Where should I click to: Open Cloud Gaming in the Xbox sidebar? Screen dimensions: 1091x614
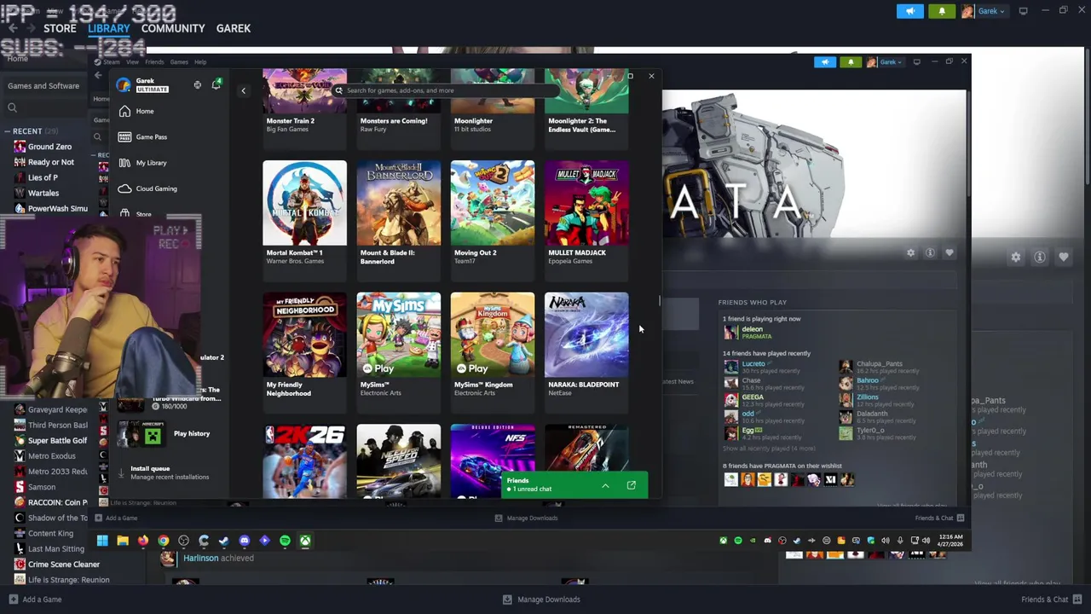click(x=147, y=188)
